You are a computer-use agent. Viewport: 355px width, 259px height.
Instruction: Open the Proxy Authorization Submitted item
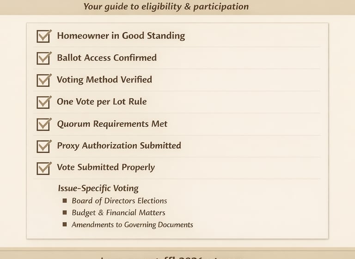tap(119, 146)
